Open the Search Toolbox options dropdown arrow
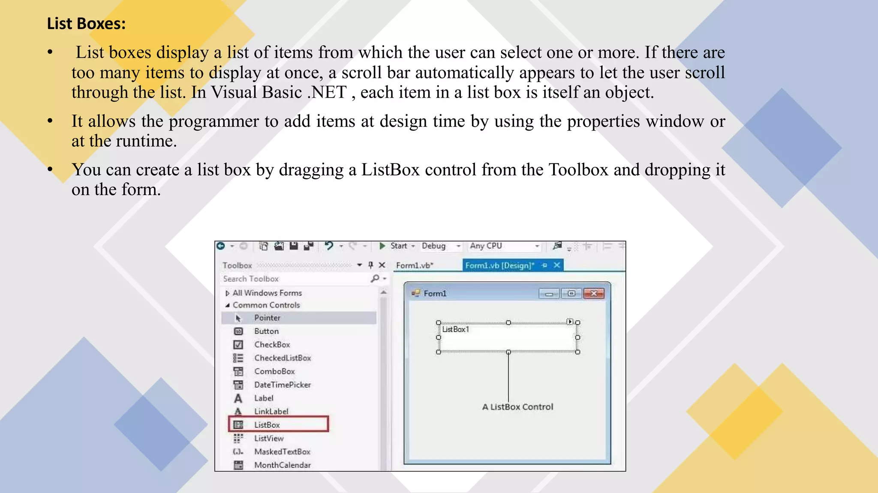 385,279
